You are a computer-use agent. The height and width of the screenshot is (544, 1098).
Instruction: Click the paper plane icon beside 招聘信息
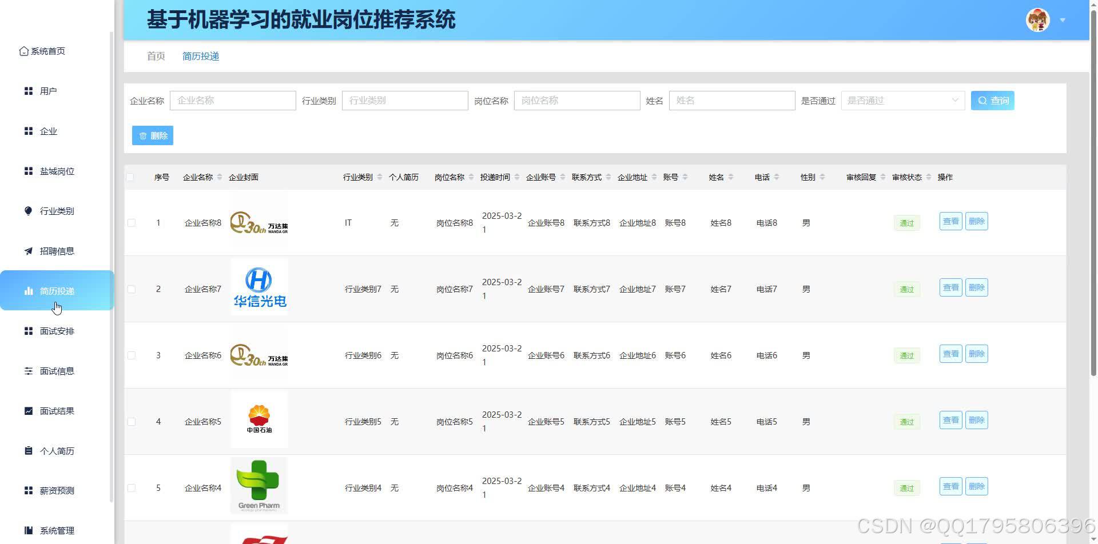click(x=29, y=251)
